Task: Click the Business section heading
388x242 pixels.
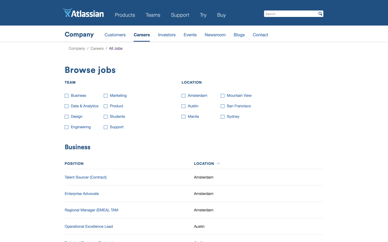Action: 78,147
